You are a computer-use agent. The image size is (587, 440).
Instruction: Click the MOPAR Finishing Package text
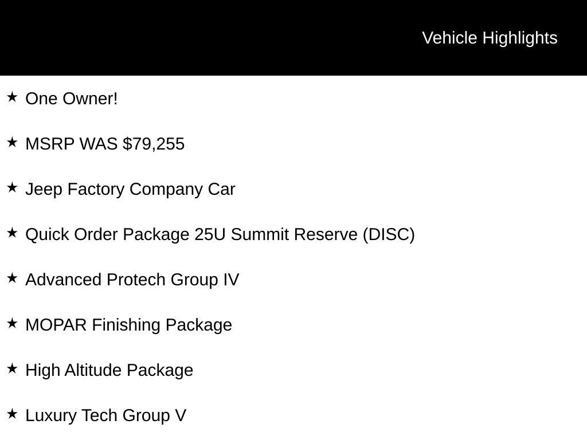[x=128, y=325]
